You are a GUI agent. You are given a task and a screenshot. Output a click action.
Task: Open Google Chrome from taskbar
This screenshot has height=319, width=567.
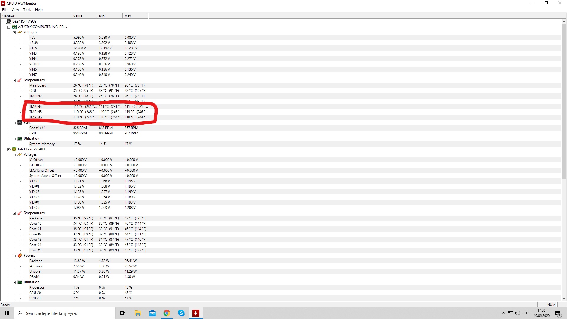coord(167,313)
